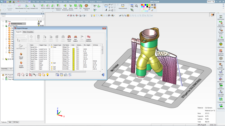Expand the Tray tree node
The width and height of the screenshot is (225, 126).
coord(3,21)
